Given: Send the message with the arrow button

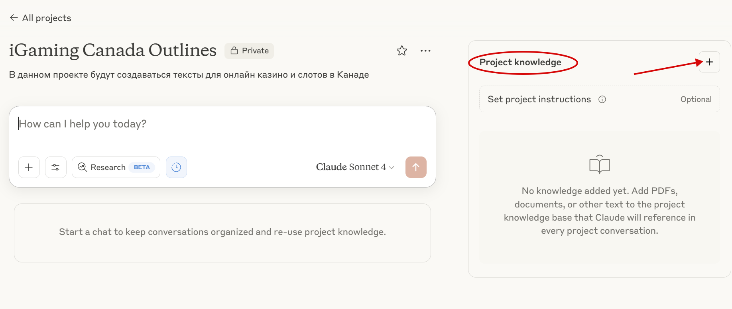Looking at the screenshot, I should point(416,167).
